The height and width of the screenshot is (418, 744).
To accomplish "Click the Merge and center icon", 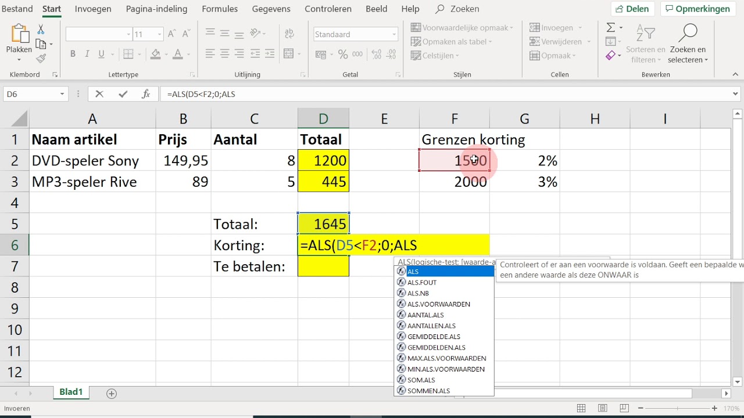I will (x=288, y=54).
